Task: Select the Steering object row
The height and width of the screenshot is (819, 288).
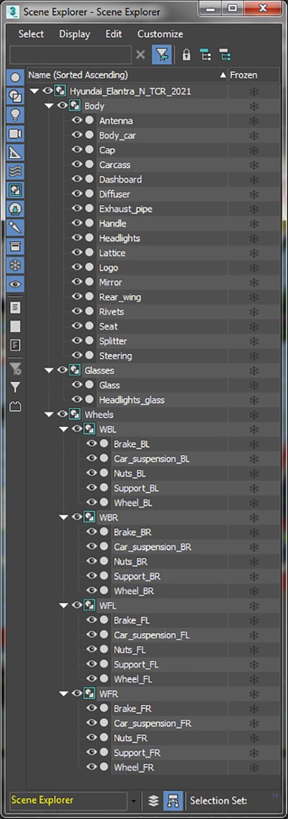Action: (x=116, y=356)
